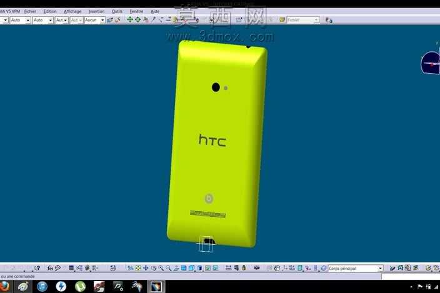The height and width of the screenshot is (293, 440).
Task: Select the Rotate view tool
Action: click(153, 268)
